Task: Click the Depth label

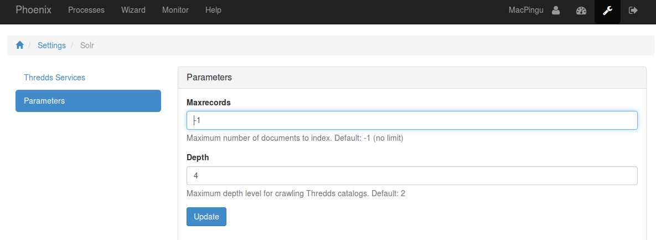Action: 198,157
